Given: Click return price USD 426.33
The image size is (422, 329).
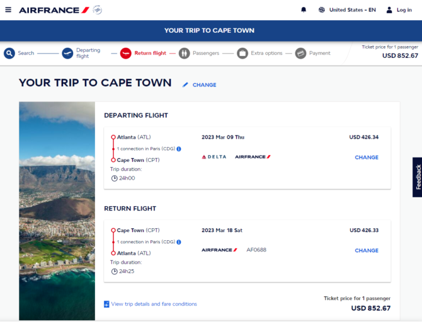Looking at the screenshot, I should [x=364, y=230].
